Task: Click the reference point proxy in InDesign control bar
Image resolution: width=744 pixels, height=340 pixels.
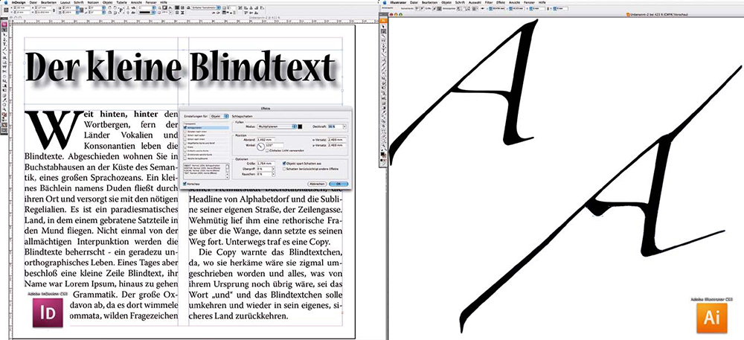Action: 6,10
